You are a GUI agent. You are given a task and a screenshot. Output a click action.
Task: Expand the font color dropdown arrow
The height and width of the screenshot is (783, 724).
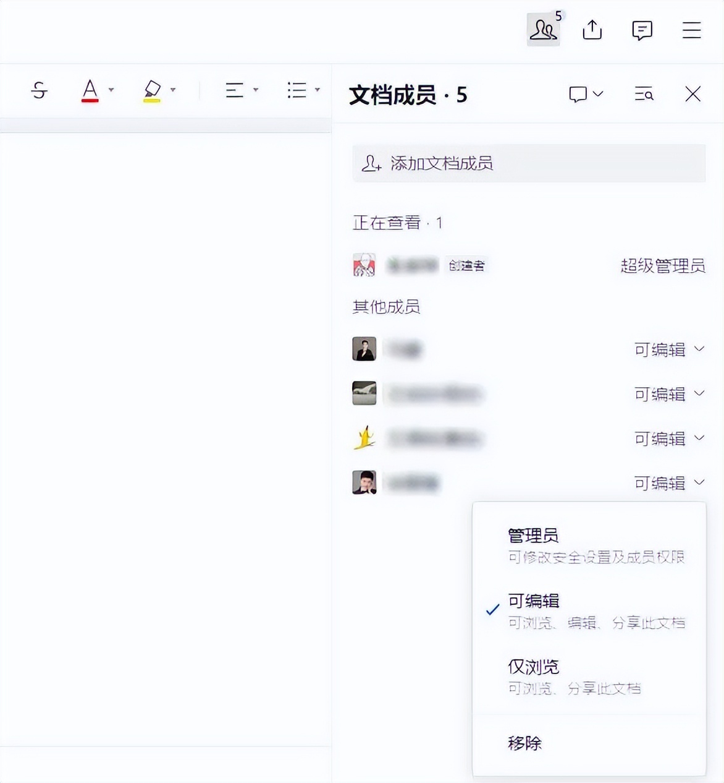pyautogui.click(x=111, y=90)
